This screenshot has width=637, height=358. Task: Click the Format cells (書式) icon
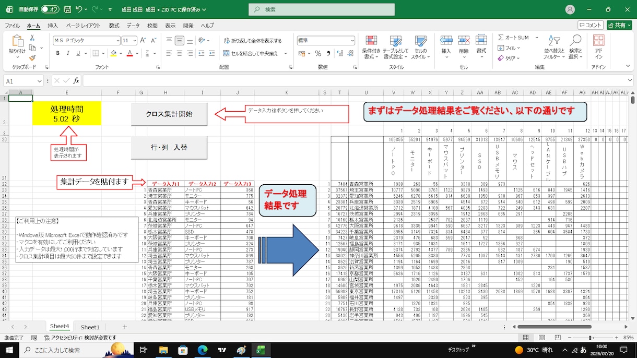(481, 41)
